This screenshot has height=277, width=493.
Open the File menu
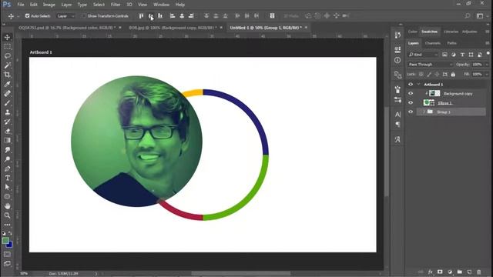pyautogui.click(x=21, y=5)
